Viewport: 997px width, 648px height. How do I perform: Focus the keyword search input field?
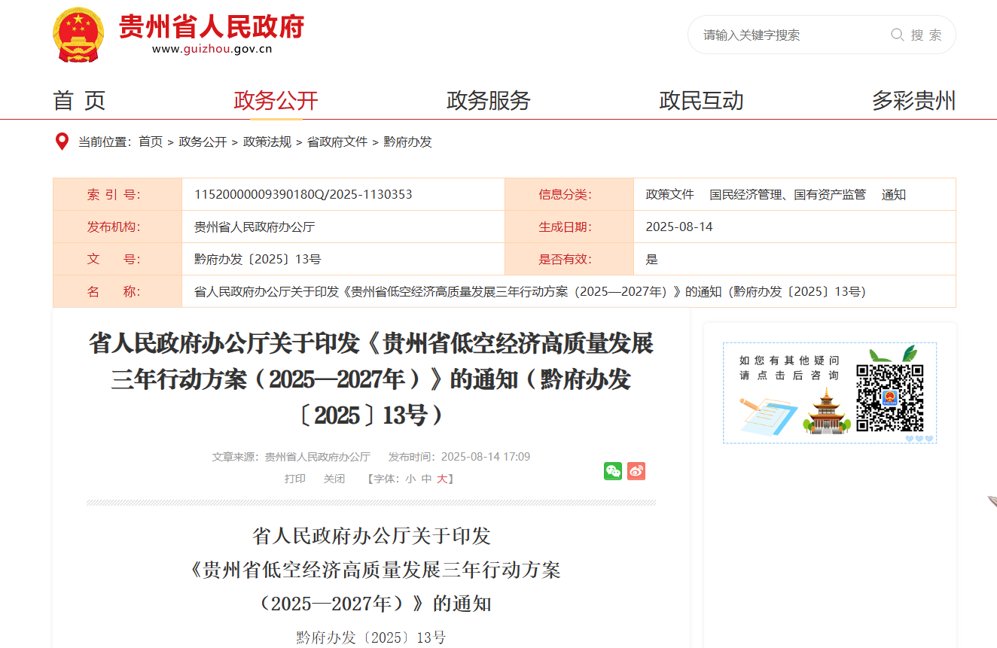click(x=791, y=35)
